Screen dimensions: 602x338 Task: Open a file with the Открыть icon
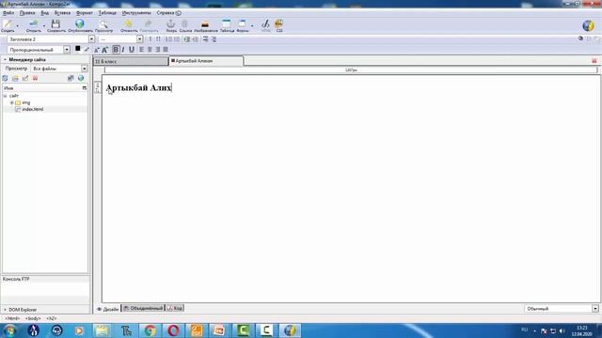pyautogui.click(x=34, y=25)
